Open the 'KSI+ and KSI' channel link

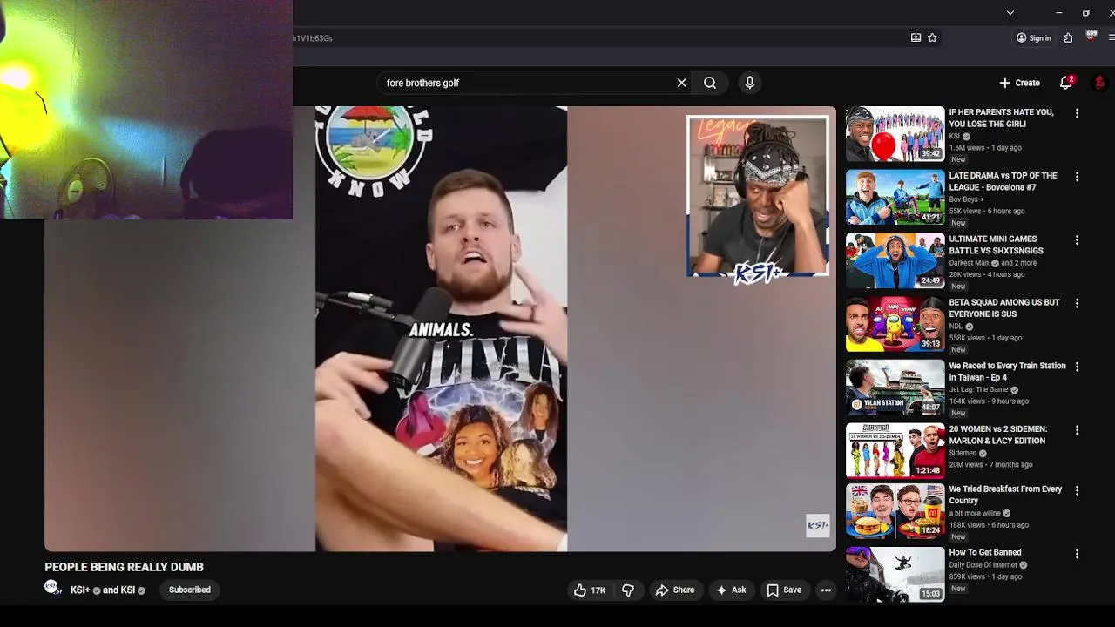point(103,590)
